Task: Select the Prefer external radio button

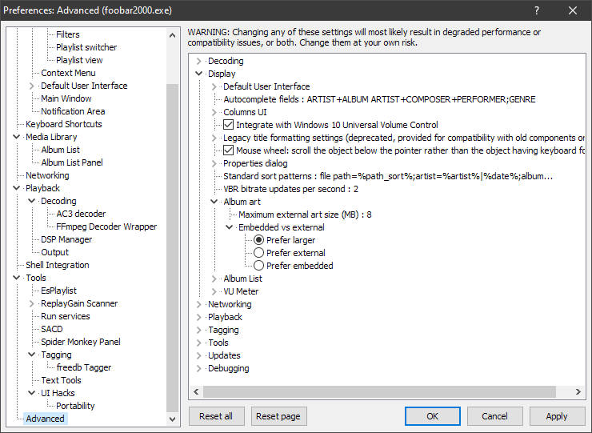Action: point(258,253)
